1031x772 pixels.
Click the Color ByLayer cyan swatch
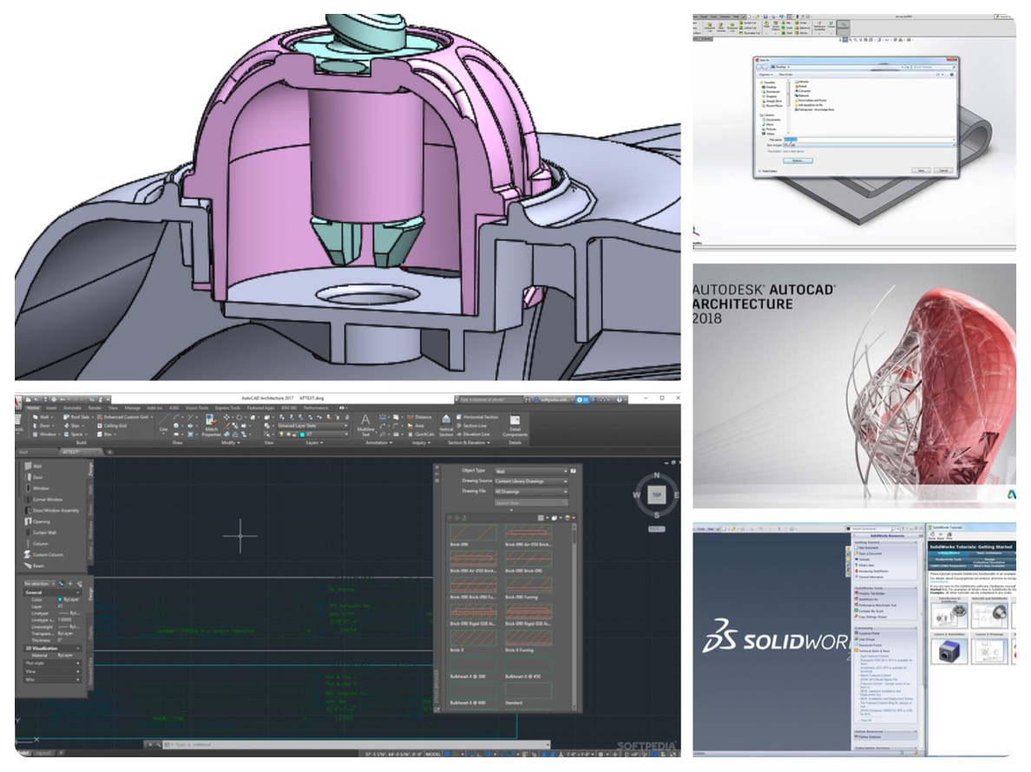[x=61, y=600]
